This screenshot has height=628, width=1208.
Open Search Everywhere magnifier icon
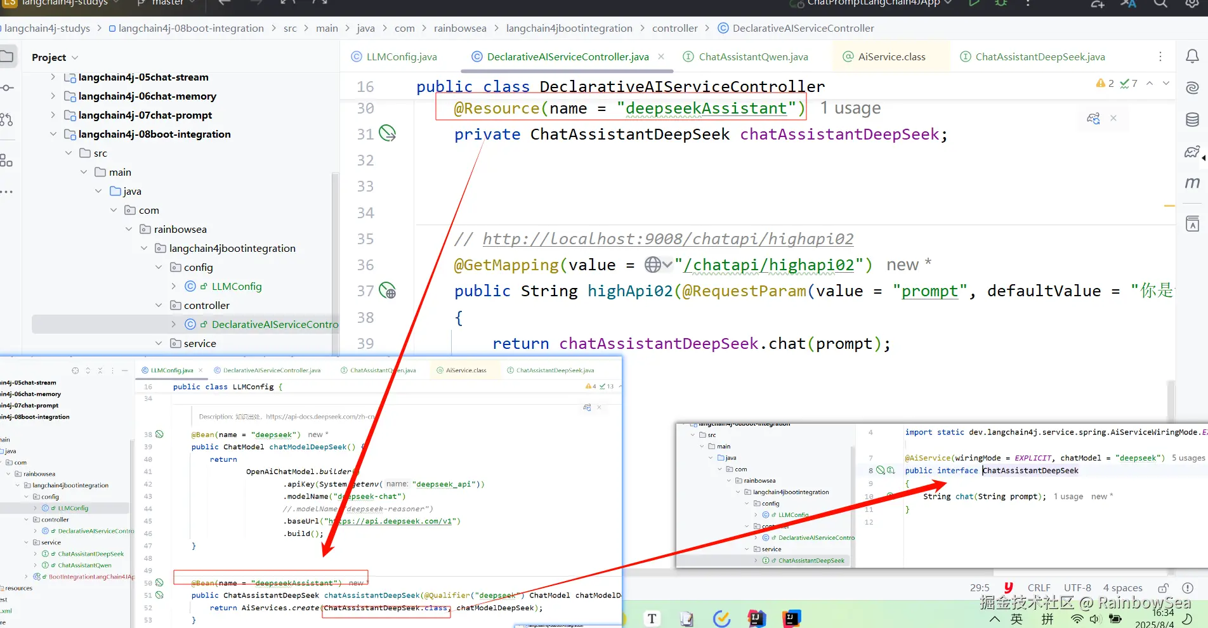point(1160,4)
